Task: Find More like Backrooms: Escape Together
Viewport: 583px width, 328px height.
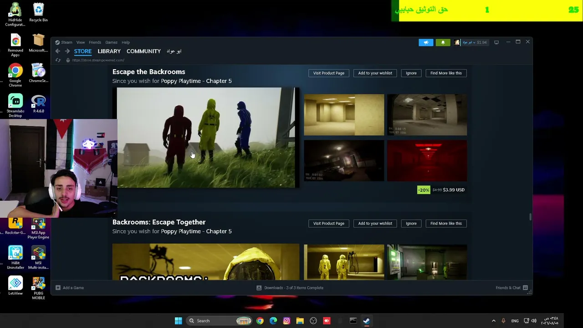Action: 446,223
